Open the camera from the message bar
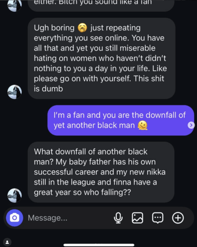 (14, 218)
